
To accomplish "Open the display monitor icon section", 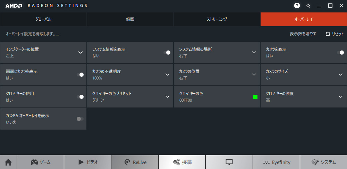I will coord(229,162).
